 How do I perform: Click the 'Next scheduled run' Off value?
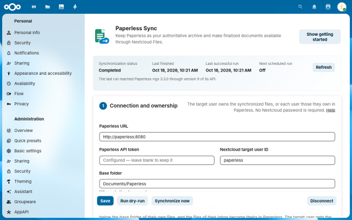pos(262,70)
